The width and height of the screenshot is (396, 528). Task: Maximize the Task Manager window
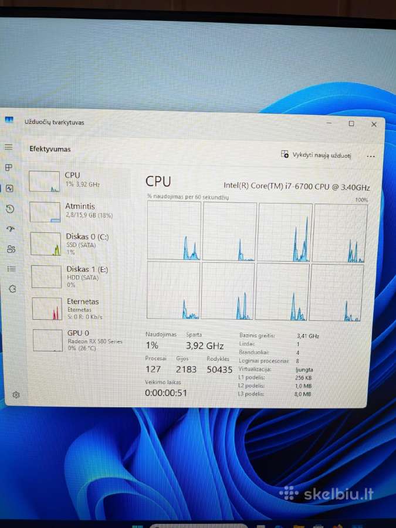pyautogui.click(x=351, y=124)
